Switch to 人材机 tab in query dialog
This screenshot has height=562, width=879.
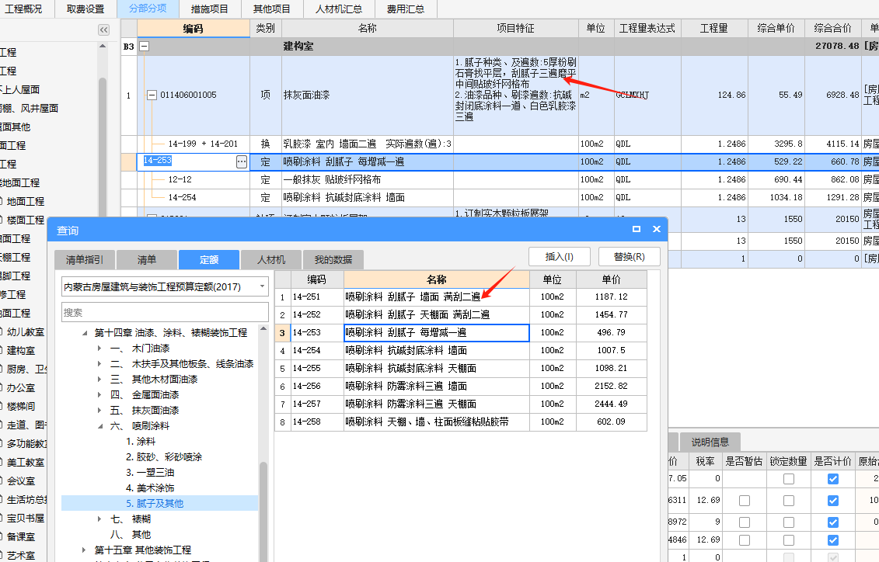click(271, 260)
